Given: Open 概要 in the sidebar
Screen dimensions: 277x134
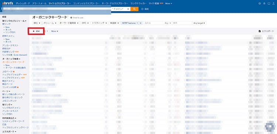Looking at the screenshot, I should (x=4, y=17).
